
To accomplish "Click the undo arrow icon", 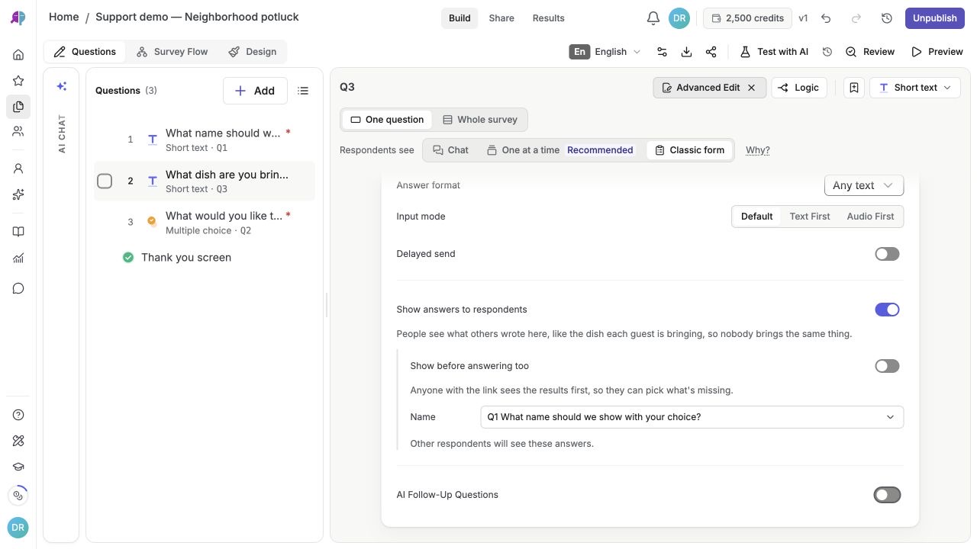I will click(x=826, y=18).
